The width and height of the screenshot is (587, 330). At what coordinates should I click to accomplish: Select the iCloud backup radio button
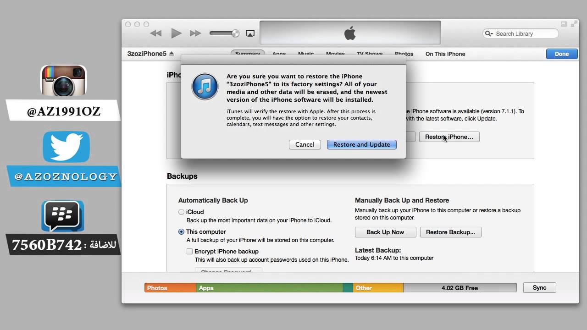point(182,212)
